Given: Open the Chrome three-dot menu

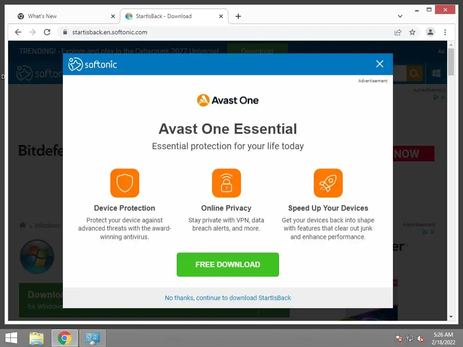Looking at the screenshot, I should [445, 32].
